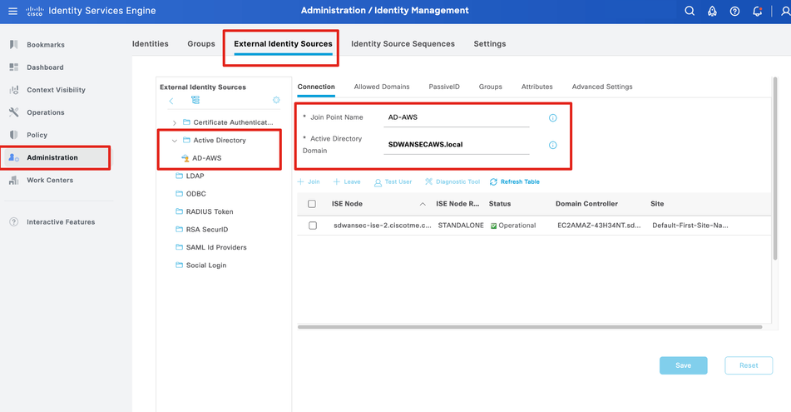Click info icon next to Join Point Name
Screen dimensions: 791x412
pos(553,117)
